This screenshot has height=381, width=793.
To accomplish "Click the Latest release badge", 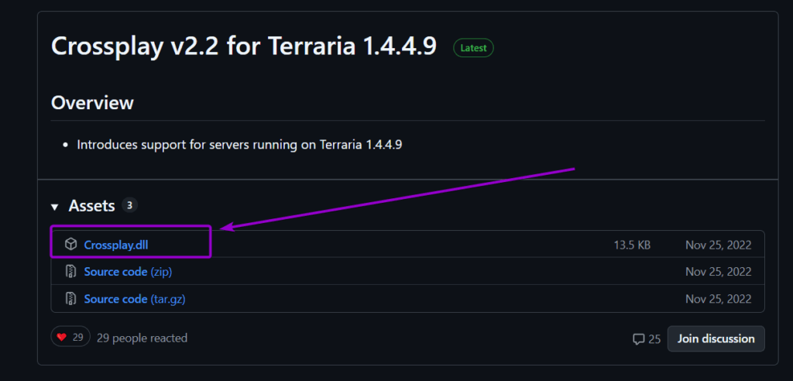I will click(x=473, y=48).
